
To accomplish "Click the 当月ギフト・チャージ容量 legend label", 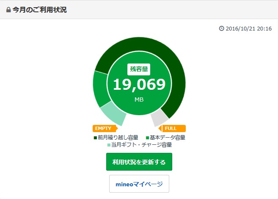I will point(141,145).
